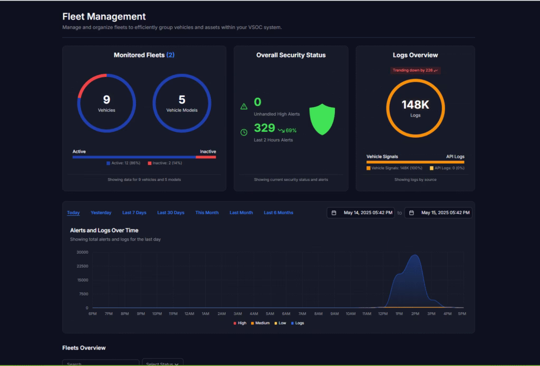Toggle the High series in chart legend

click(x=240, y=323)
